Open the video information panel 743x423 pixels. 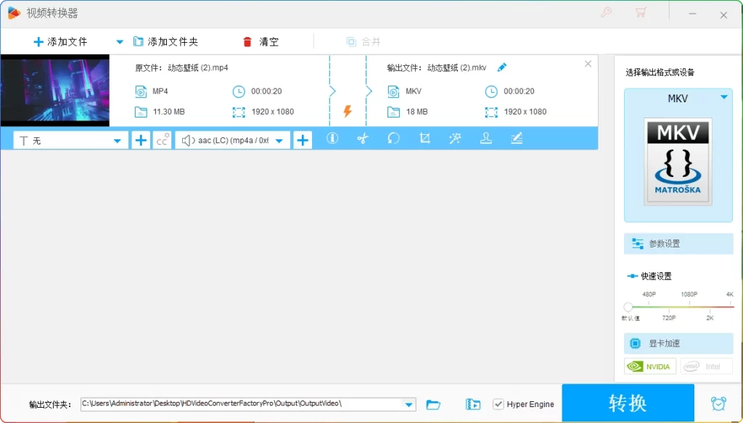(332, 138)
